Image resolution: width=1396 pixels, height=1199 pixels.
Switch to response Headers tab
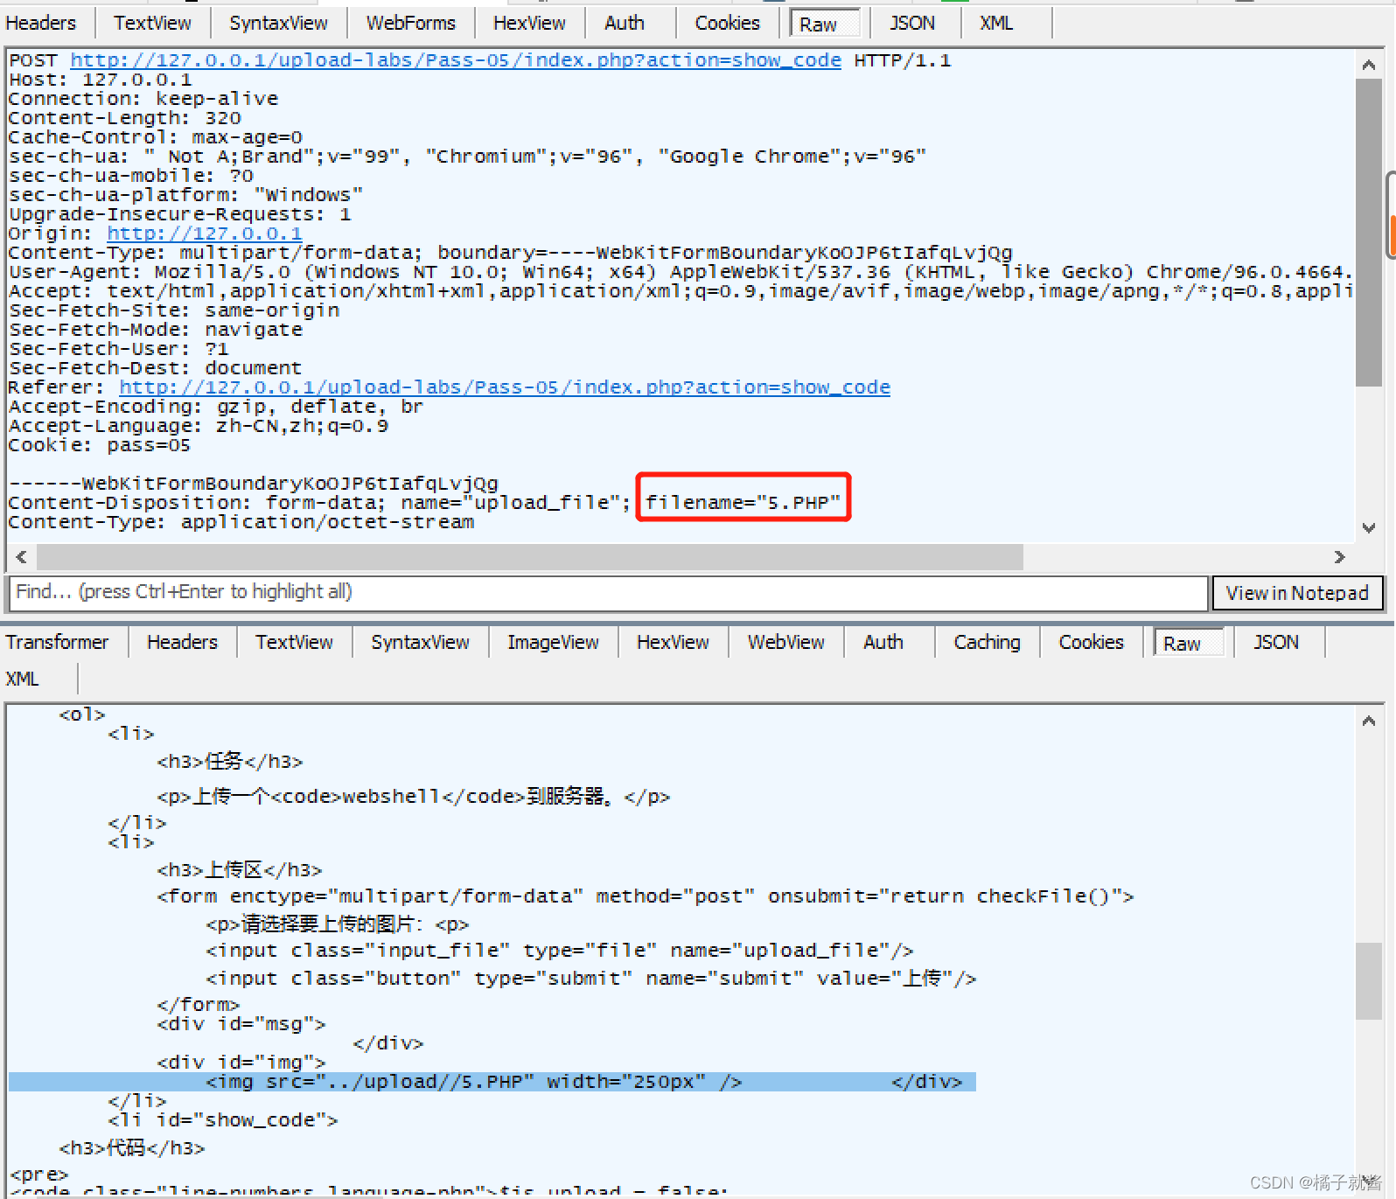click(182, 642)
